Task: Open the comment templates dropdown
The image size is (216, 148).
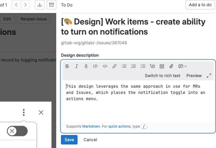Action: (x=183, y=66)
